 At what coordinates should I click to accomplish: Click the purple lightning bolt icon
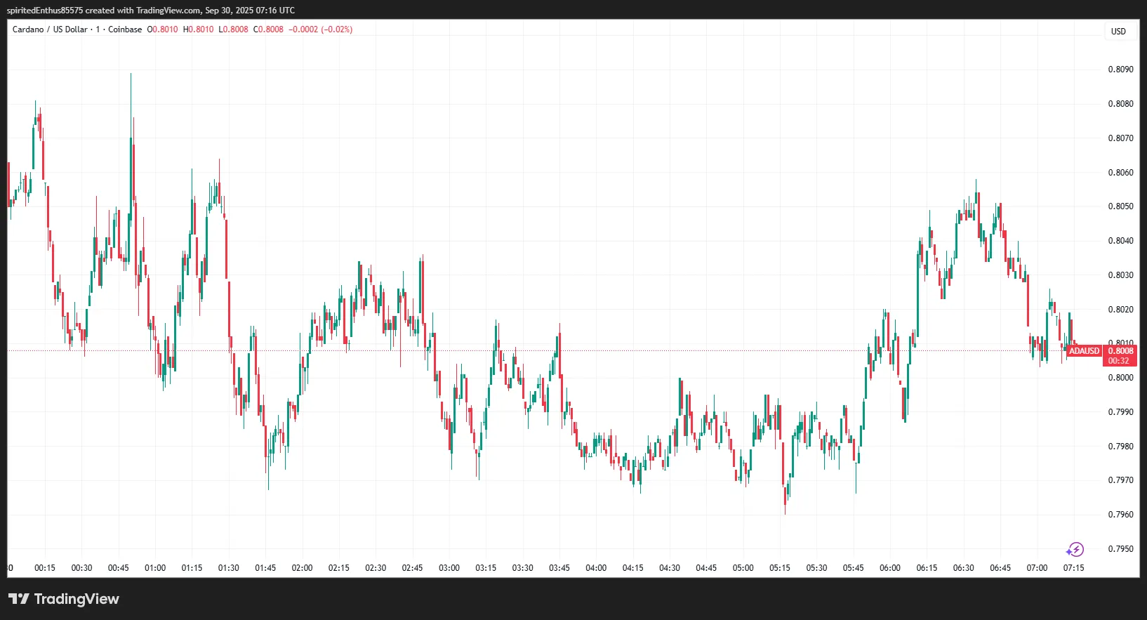tap(1075, 549)
